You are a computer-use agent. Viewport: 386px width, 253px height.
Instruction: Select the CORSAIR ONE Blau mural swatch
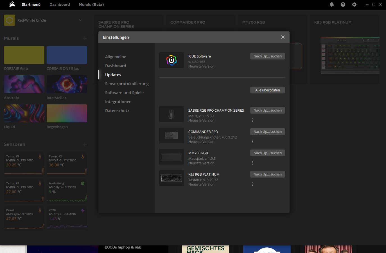67,55
